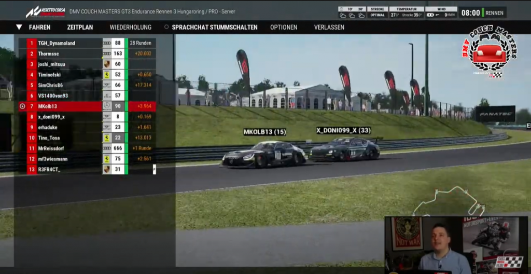
Task: Select driver TGH_Dynamoland in standings
Action: tap(57, 43)
